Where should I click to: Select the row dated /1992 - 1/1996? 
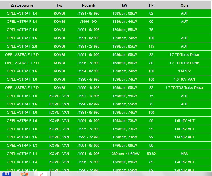(88, 96)
